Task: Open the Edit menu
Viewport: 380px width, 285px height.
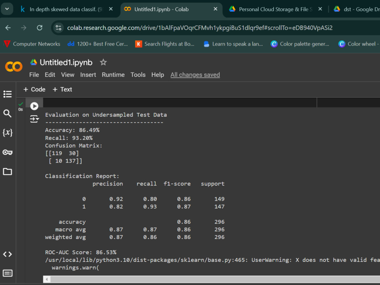Action: 50,74
